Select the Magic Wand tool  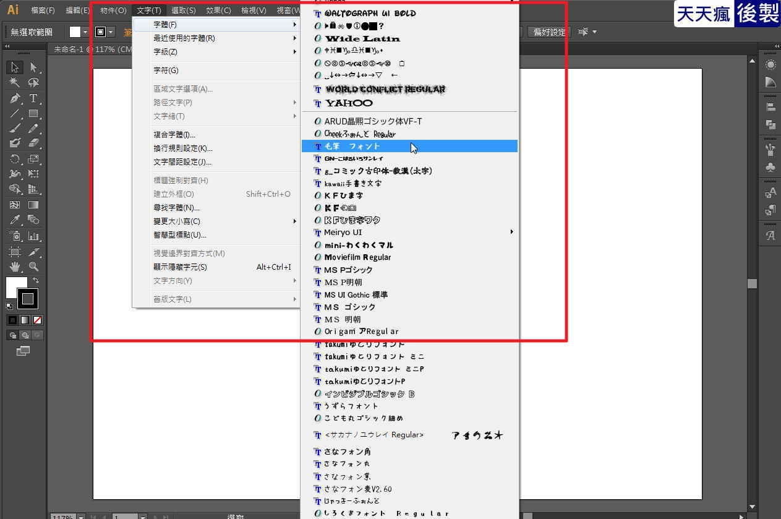(15, 82)
